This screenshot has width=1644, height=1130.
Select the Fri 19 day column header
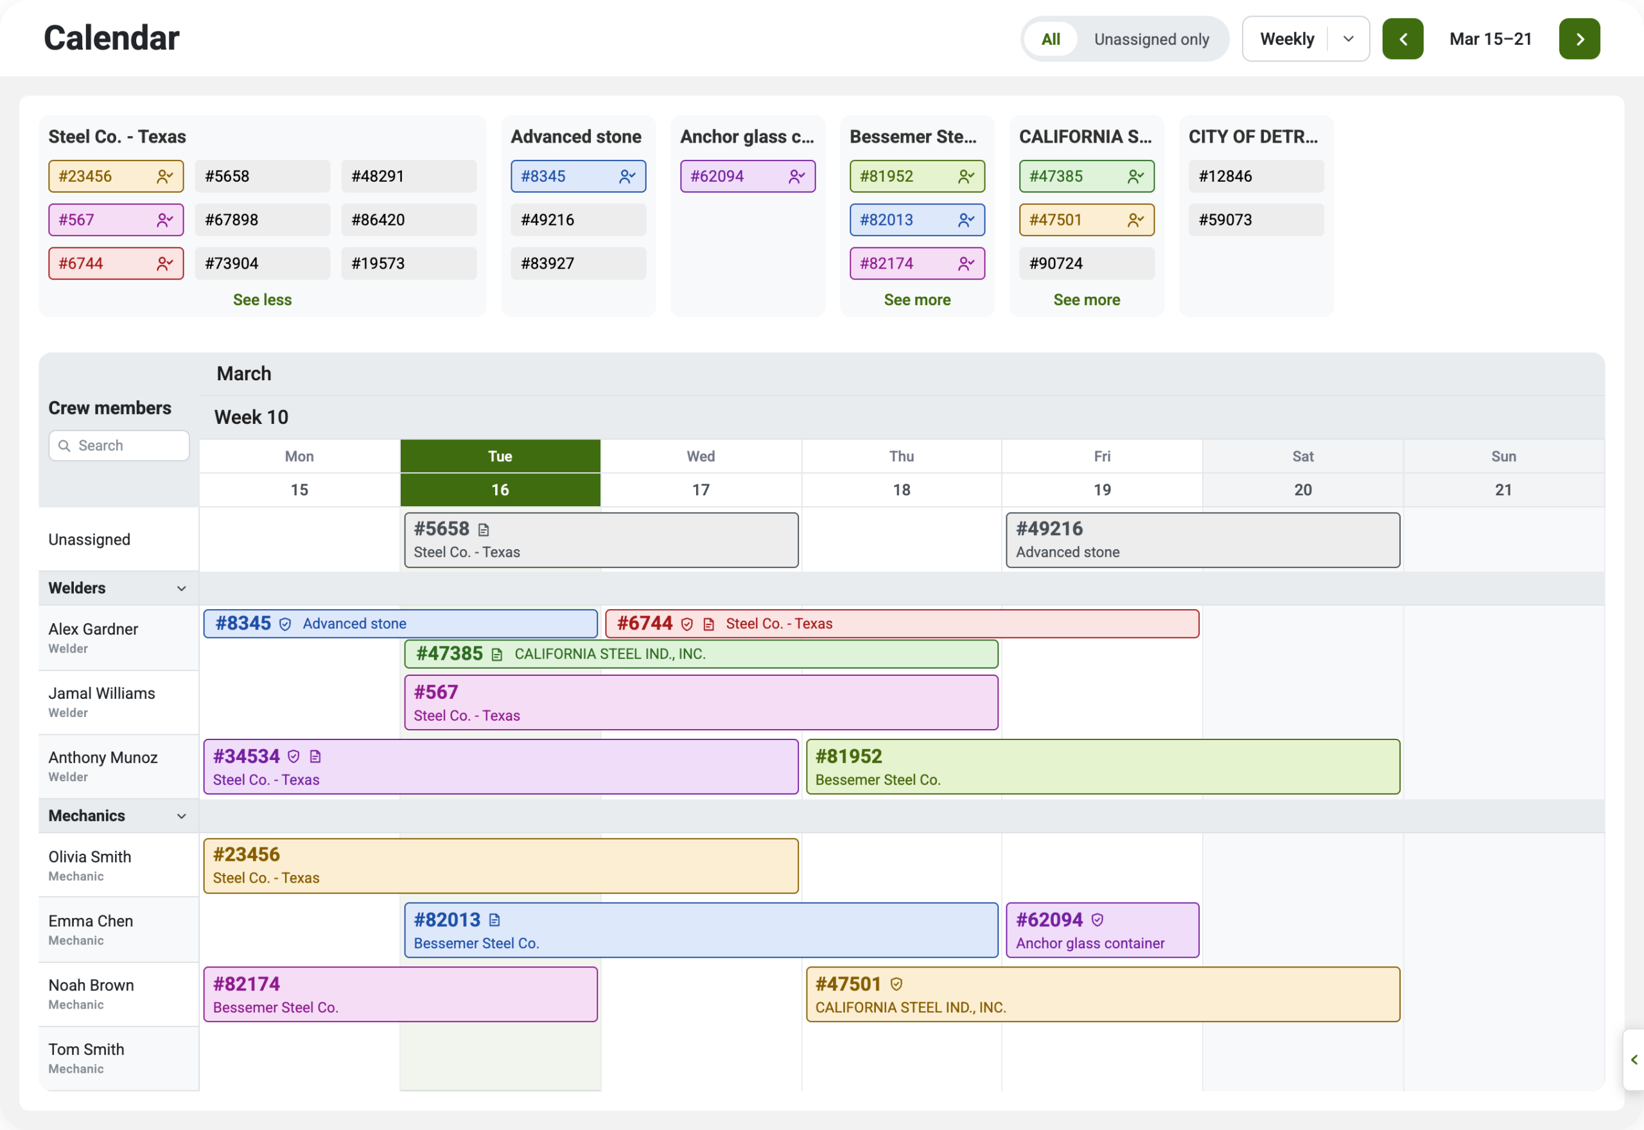(x=1102, y=473)
